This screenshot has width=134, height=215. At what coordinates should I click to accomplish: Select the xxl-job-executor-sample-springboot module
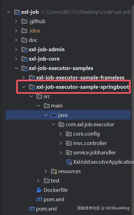tap(83, 87)
